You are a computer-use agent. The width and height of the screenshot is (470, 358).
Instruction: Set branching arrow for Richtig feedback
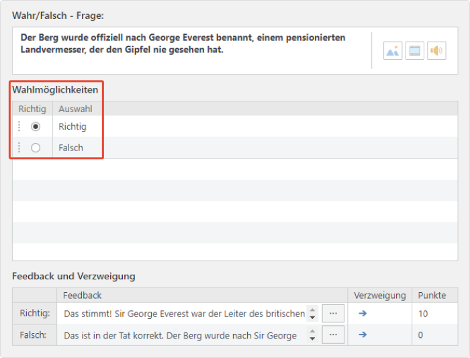(363, 313)
